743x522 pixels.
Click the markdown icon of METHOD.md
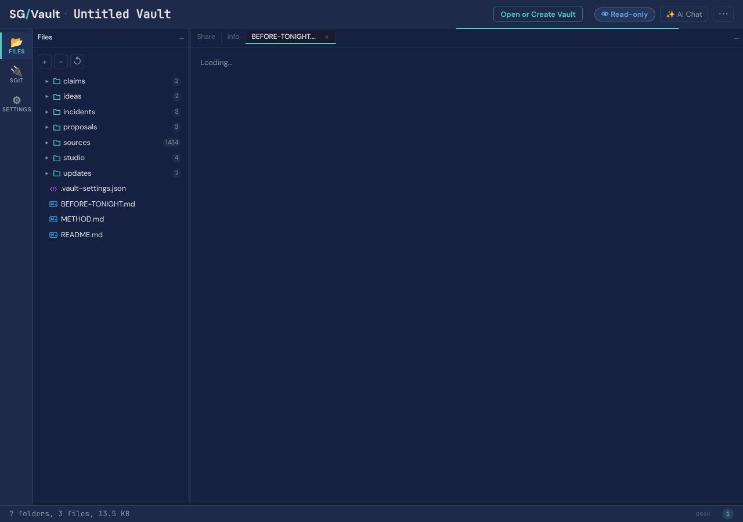[53, 219]
